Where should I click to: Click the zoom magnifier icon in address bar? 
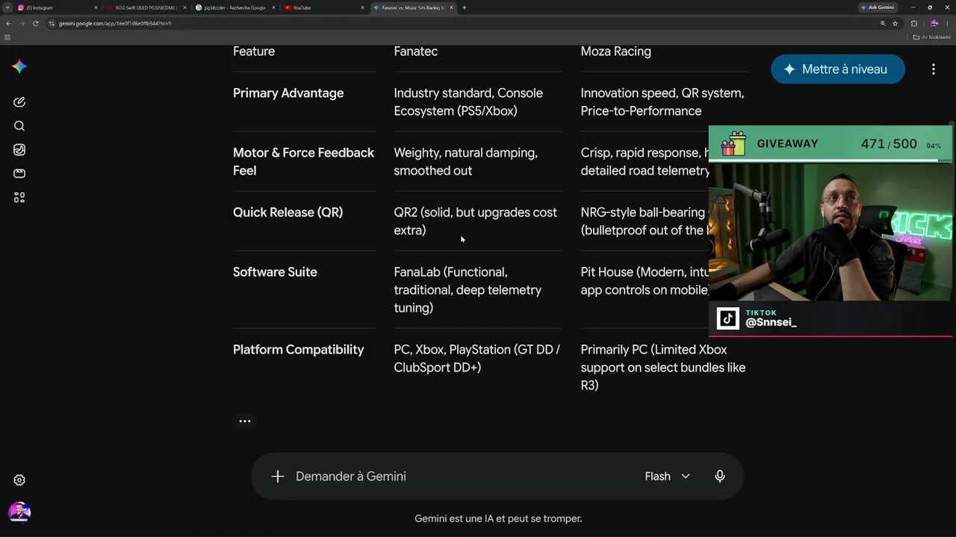(883, 23)
